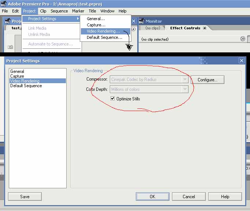Click the Monitor panel icon

pos(141,21)
